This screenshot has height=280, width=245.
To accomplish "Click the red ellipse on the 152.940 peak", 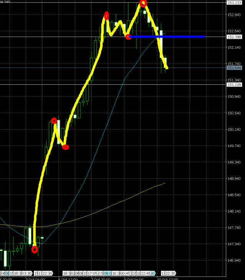I will pyautogui.click(x=107, y=16).
